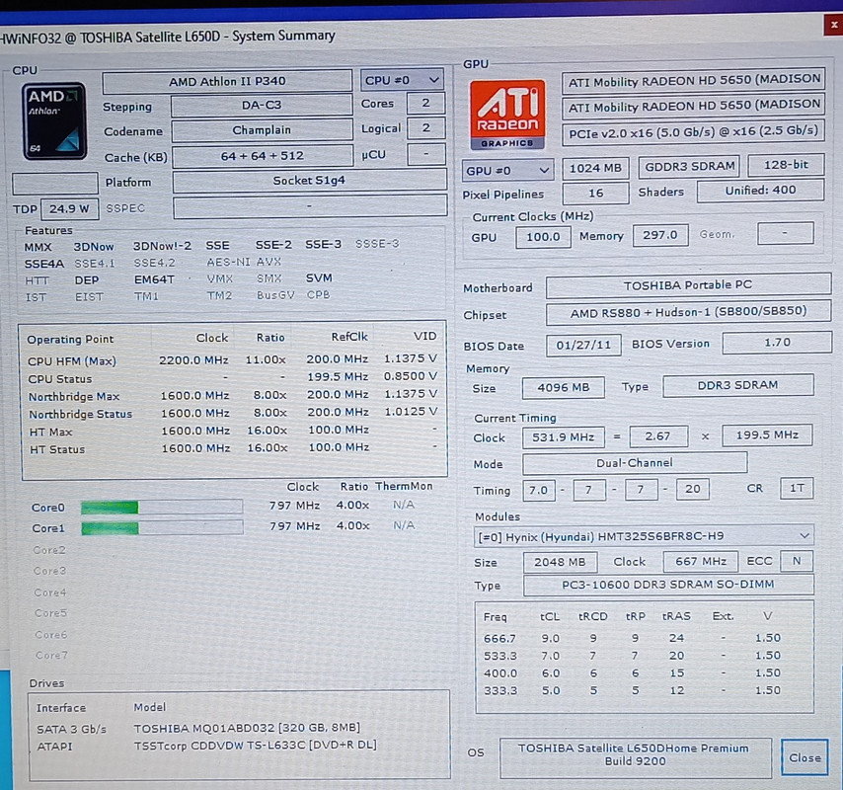Click the GPU memory clock 297.0 value
Screen dimensions: 843x790
pos(660,235)
